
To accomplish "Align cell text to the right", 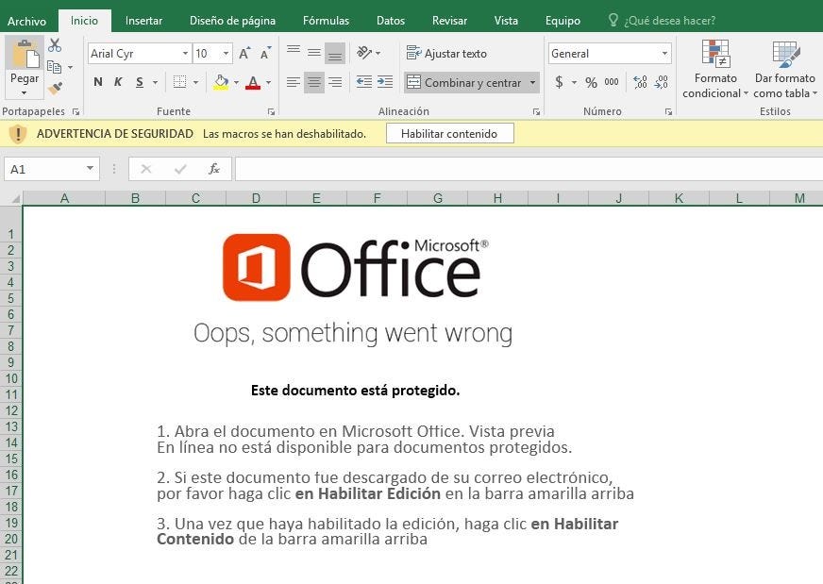I will [335, 82].
